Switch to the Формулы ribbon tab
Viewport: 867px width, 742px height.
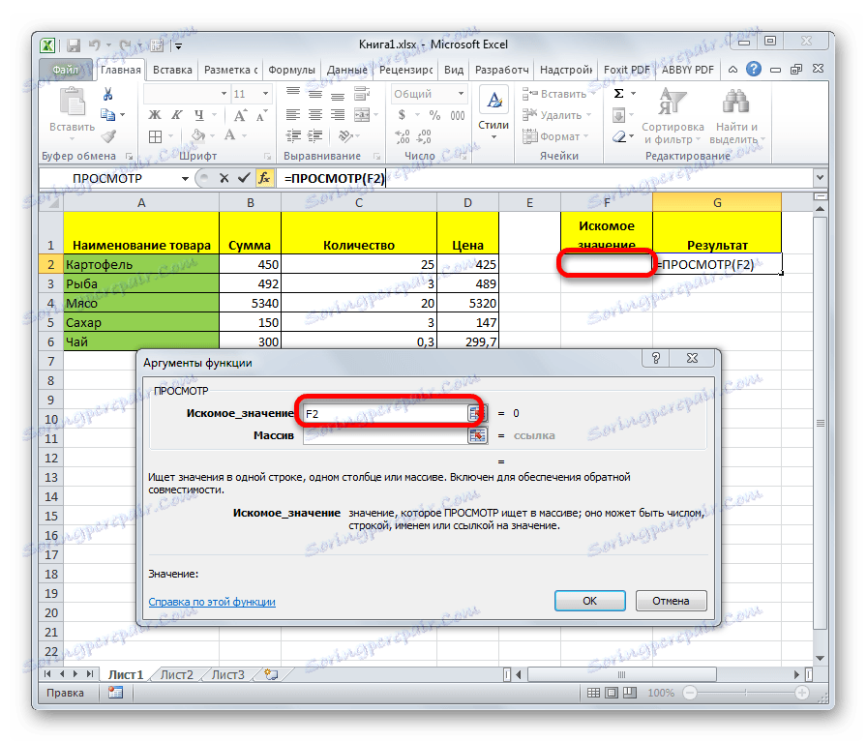[x=291, y=71]
